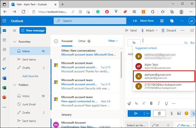Image resolution: width=196 pixels, height=128 pixels.
Task: Add Bcc recipients field
Action: (x=193, y=43)
